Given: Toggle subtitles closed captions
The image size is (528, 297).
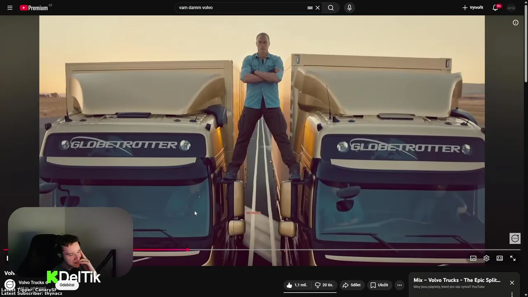Looking at the screenshot, I should click(473, 258).
